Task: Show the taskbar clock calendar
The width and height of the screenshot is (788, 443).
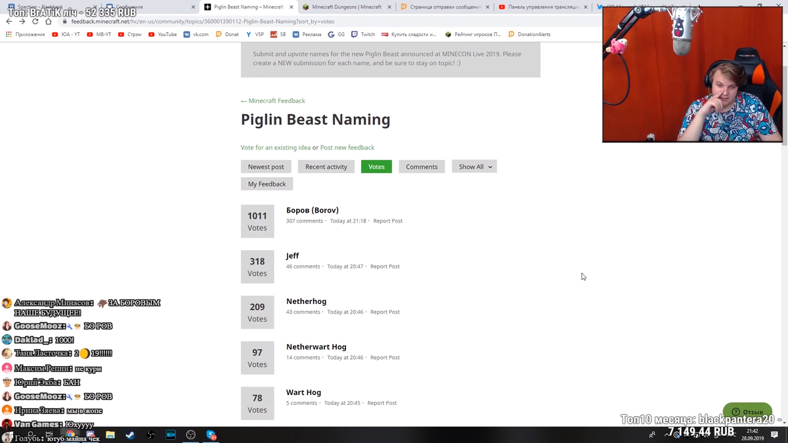Action: click(753, 435)
